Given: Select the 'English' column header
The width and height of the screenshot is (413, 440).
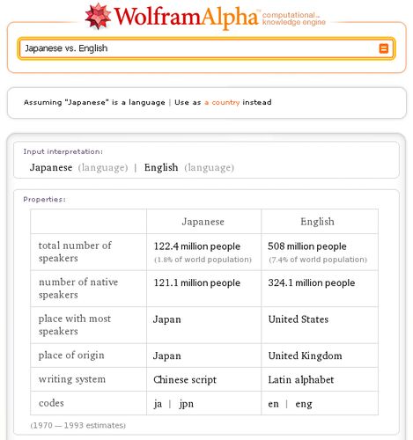Looking at the screenshot, I should click(x=317, y=222).
